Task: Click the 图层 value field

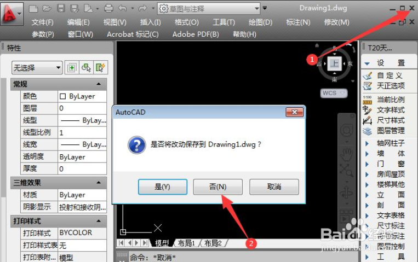Action: point(82,108)
